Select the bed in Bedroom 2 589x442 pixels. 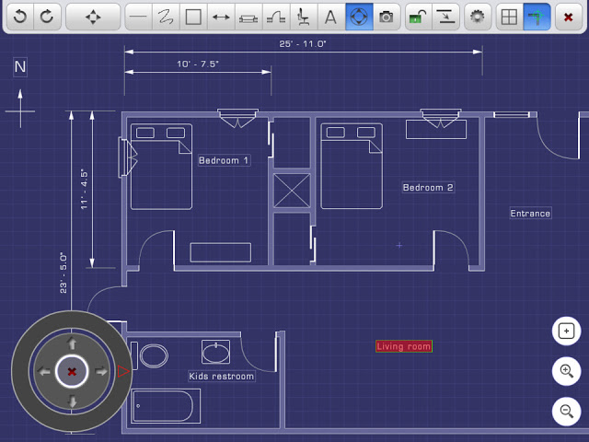(x=352, y=166)
